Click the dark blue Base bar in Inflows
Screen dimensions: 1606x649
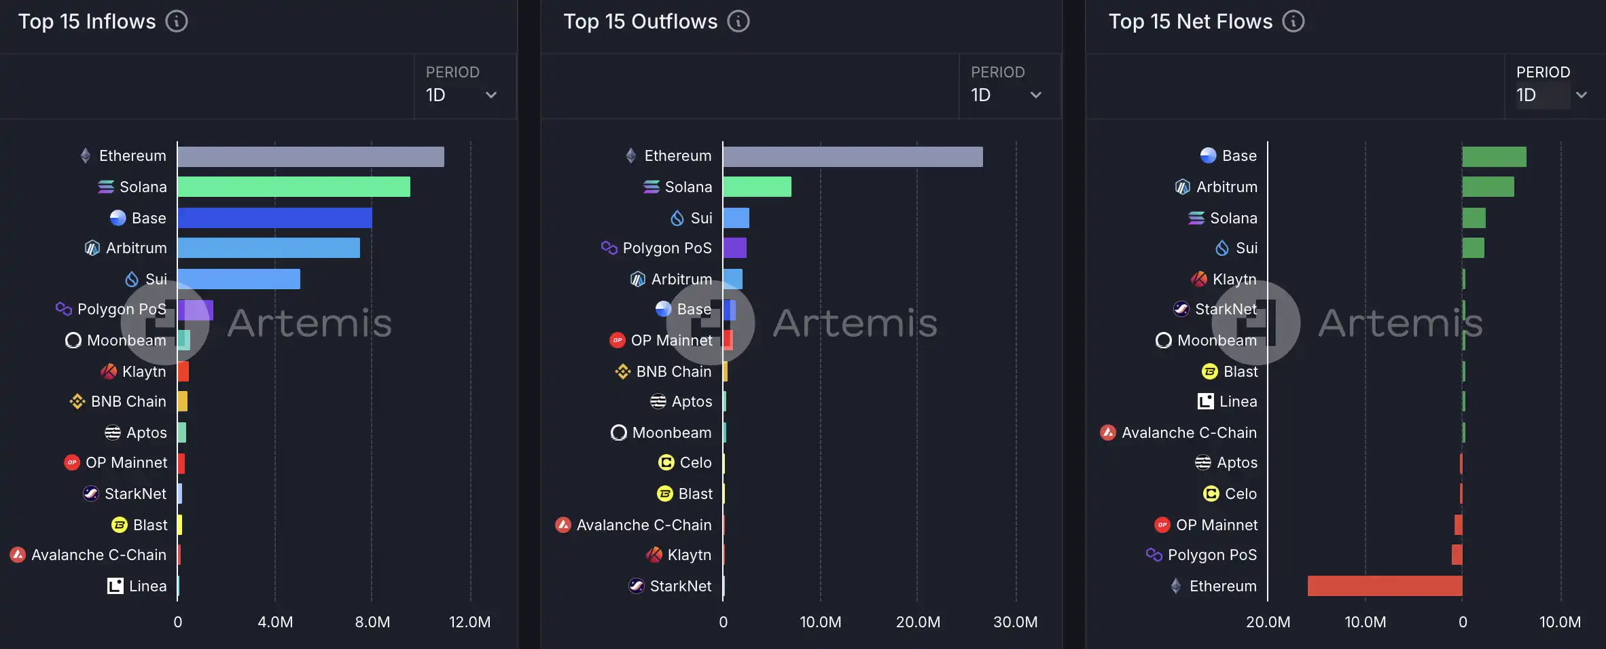275,218
